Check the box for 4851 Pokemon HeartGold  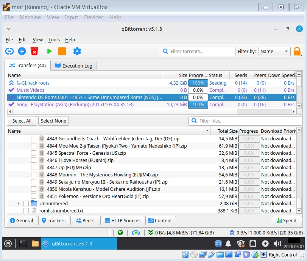tap(34, 196)
